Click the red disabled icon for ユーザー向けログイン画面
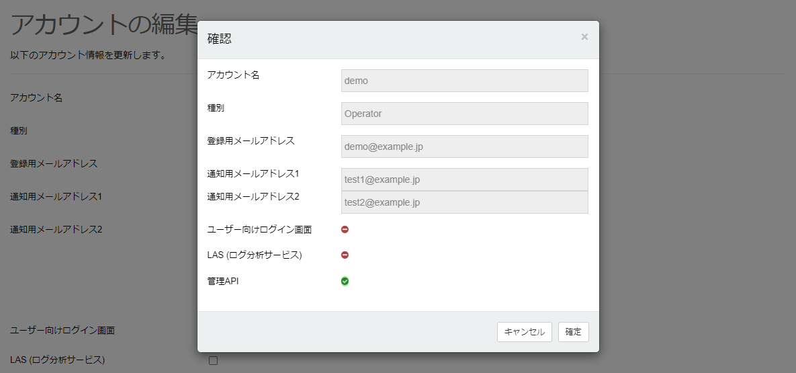The width and height of the screenshot is (796, 373). [345, 229]
